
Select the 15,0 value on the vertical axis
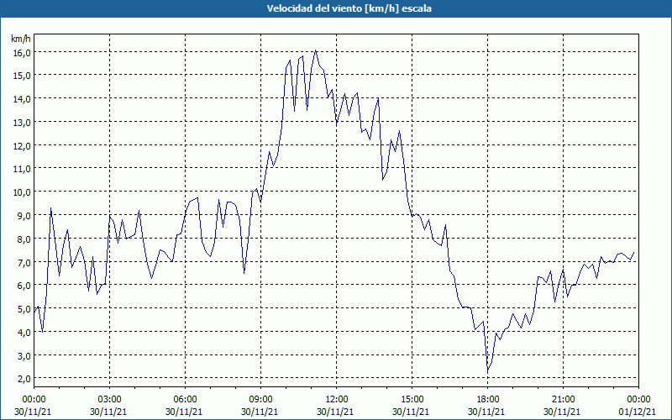(x=22, y=76)
